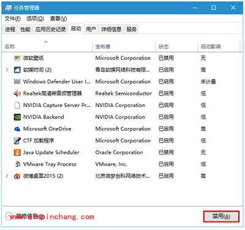The image size is (245, 230).
Task: Select the Realtek高清晰音频管理器 entry
Action: pos(53,94)
